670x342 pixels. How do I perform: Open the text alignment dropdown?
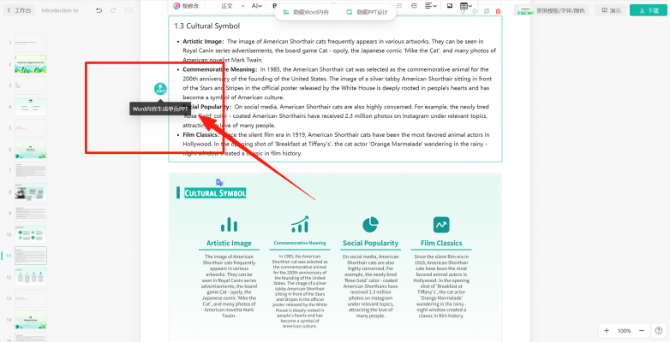[431, 6]
